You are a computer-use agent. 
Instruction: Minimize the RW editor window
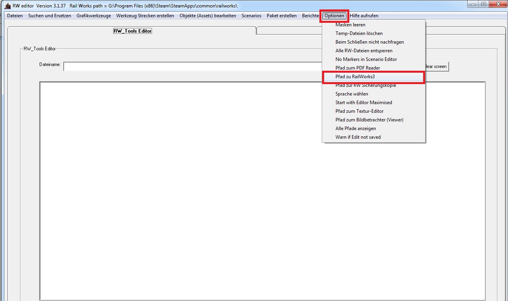(x=473, y=4)
